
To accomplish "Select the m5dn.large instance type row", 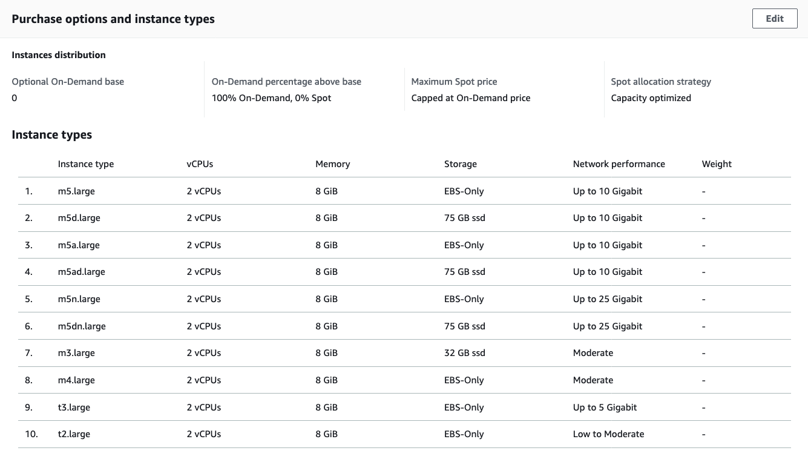I will [82, 326].
